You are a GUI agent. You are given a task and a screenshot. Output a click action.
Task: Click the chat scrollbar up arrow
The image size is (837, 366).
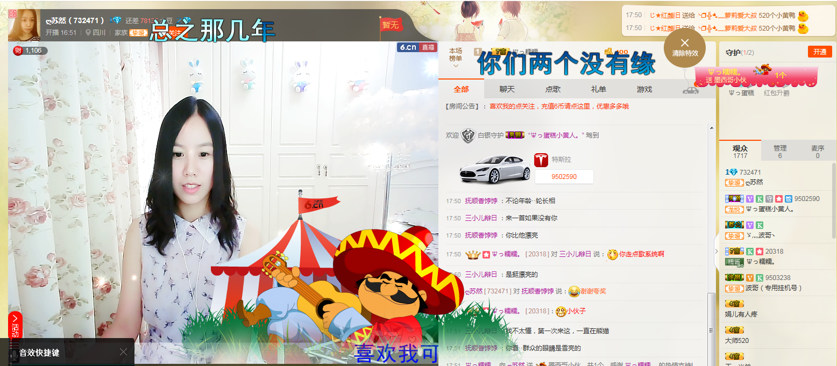tap(712, 128)
